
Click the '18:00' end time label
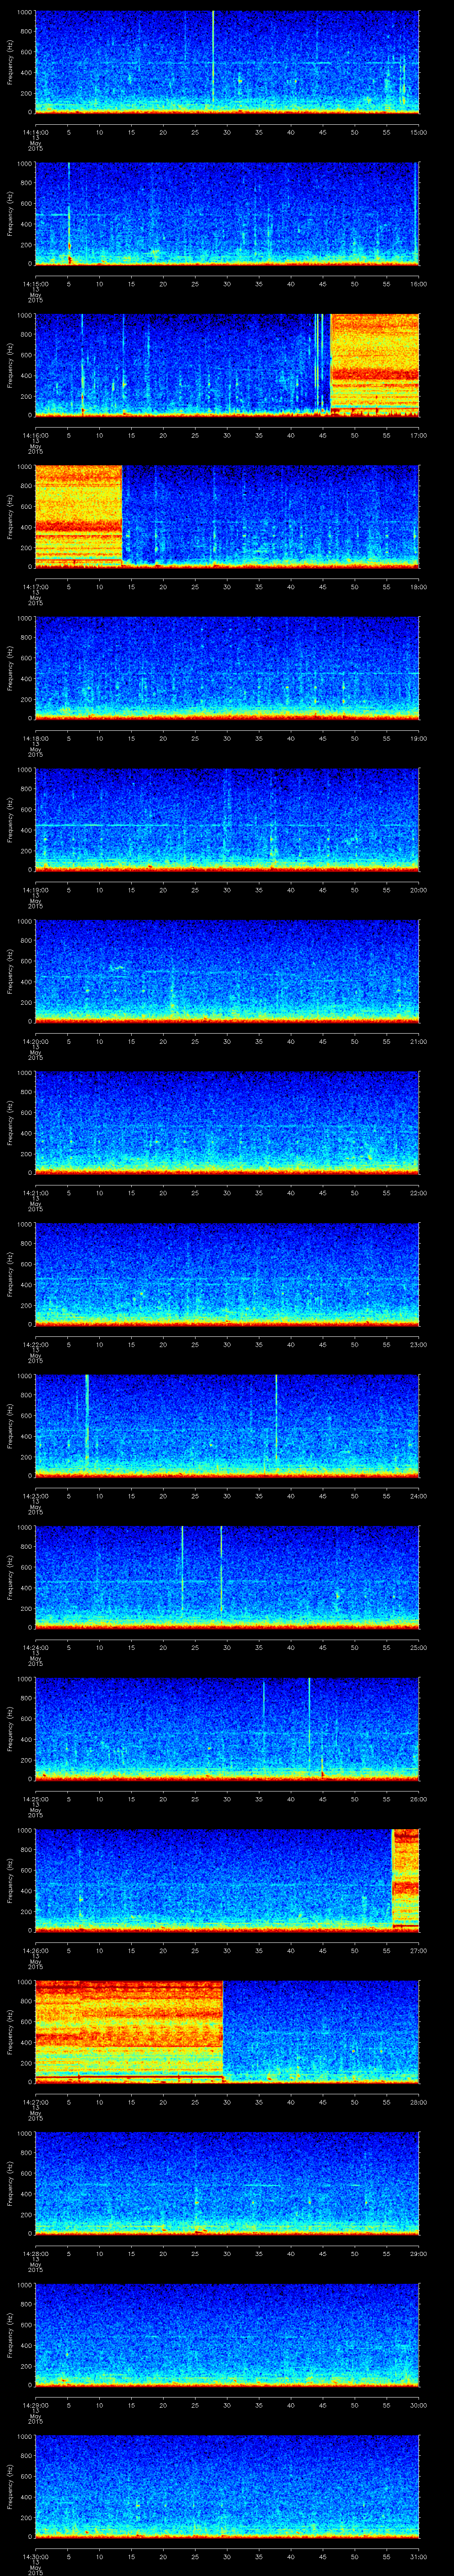coord(418,586)
